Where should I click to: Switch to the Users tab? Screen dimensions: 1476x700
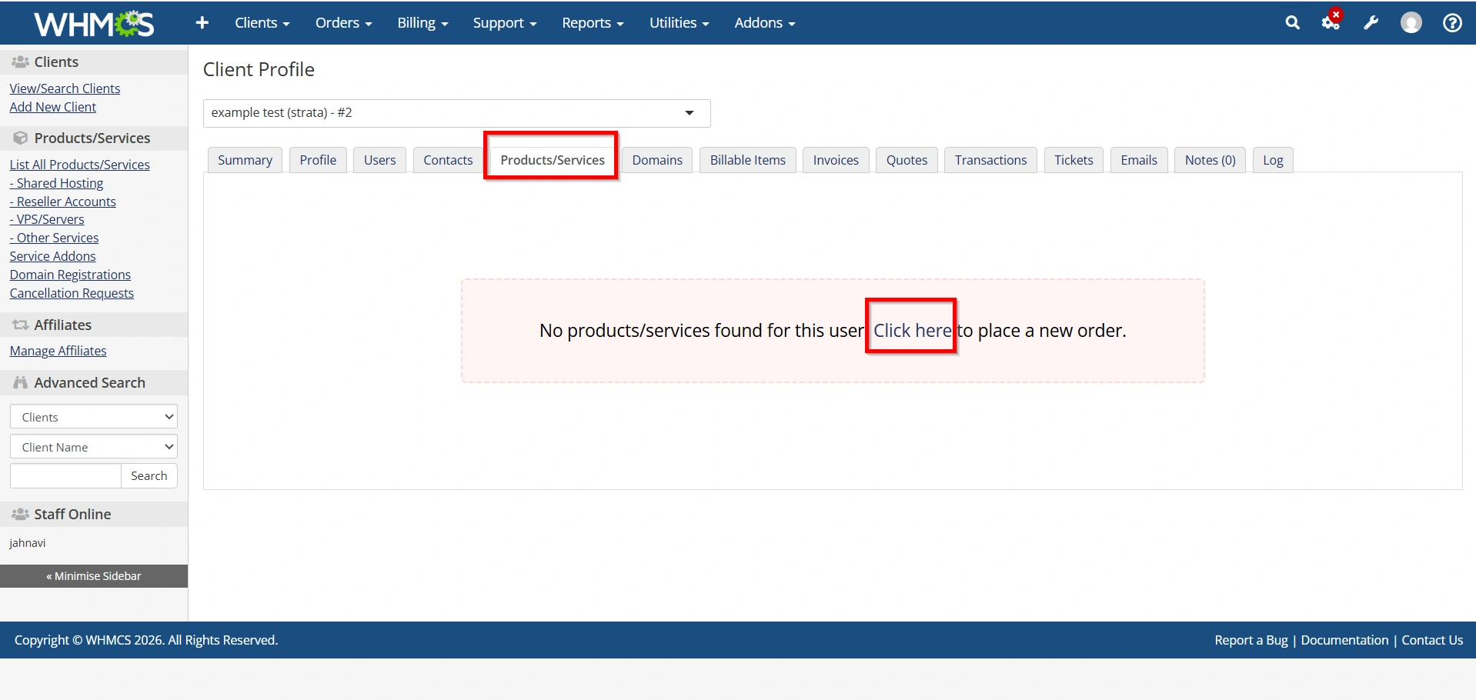(x=379, y=160)
